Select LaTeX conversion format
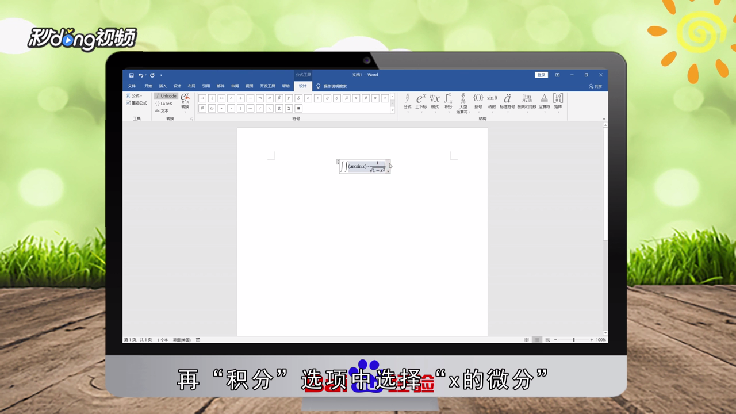 (164, 103)
